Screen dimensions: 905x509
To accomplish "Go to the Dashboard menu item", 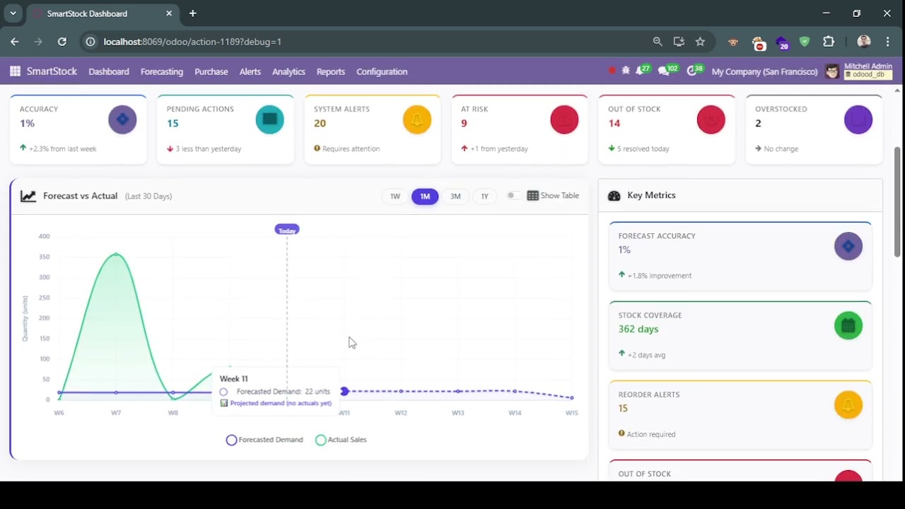I will (x=109, y=71).
